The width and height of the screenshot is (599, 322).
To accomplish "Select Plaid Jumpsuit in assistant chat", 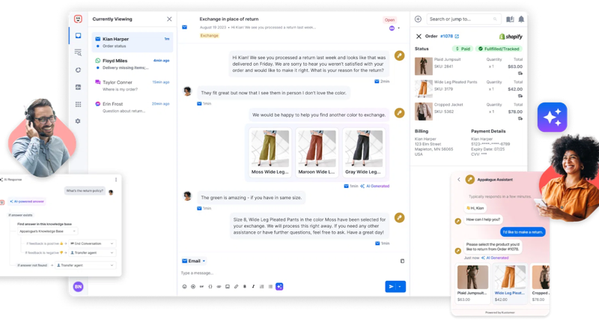I will coord(472,283).
